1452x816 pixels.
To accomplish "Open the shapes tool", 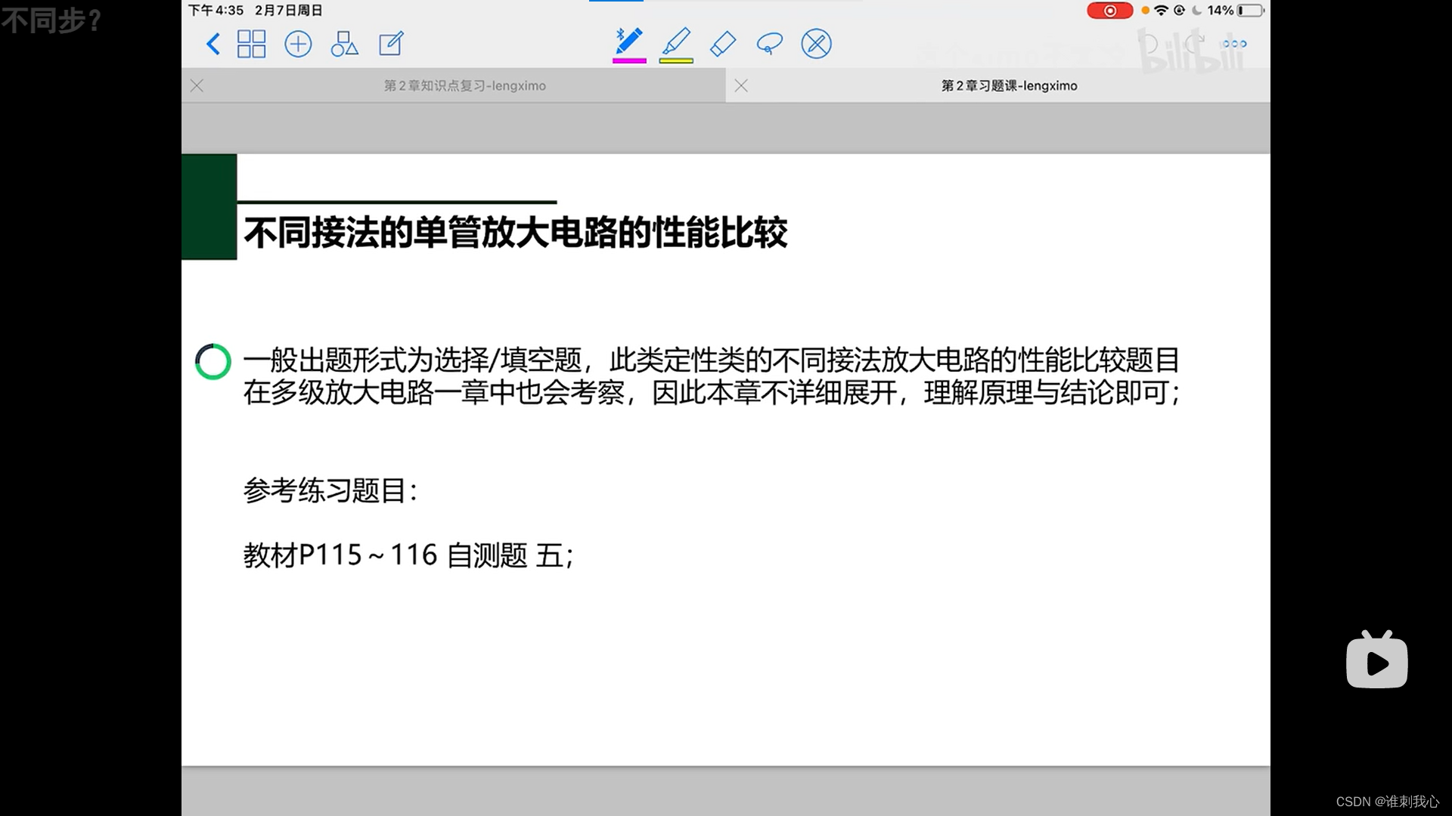I will [x=344, y=44].
